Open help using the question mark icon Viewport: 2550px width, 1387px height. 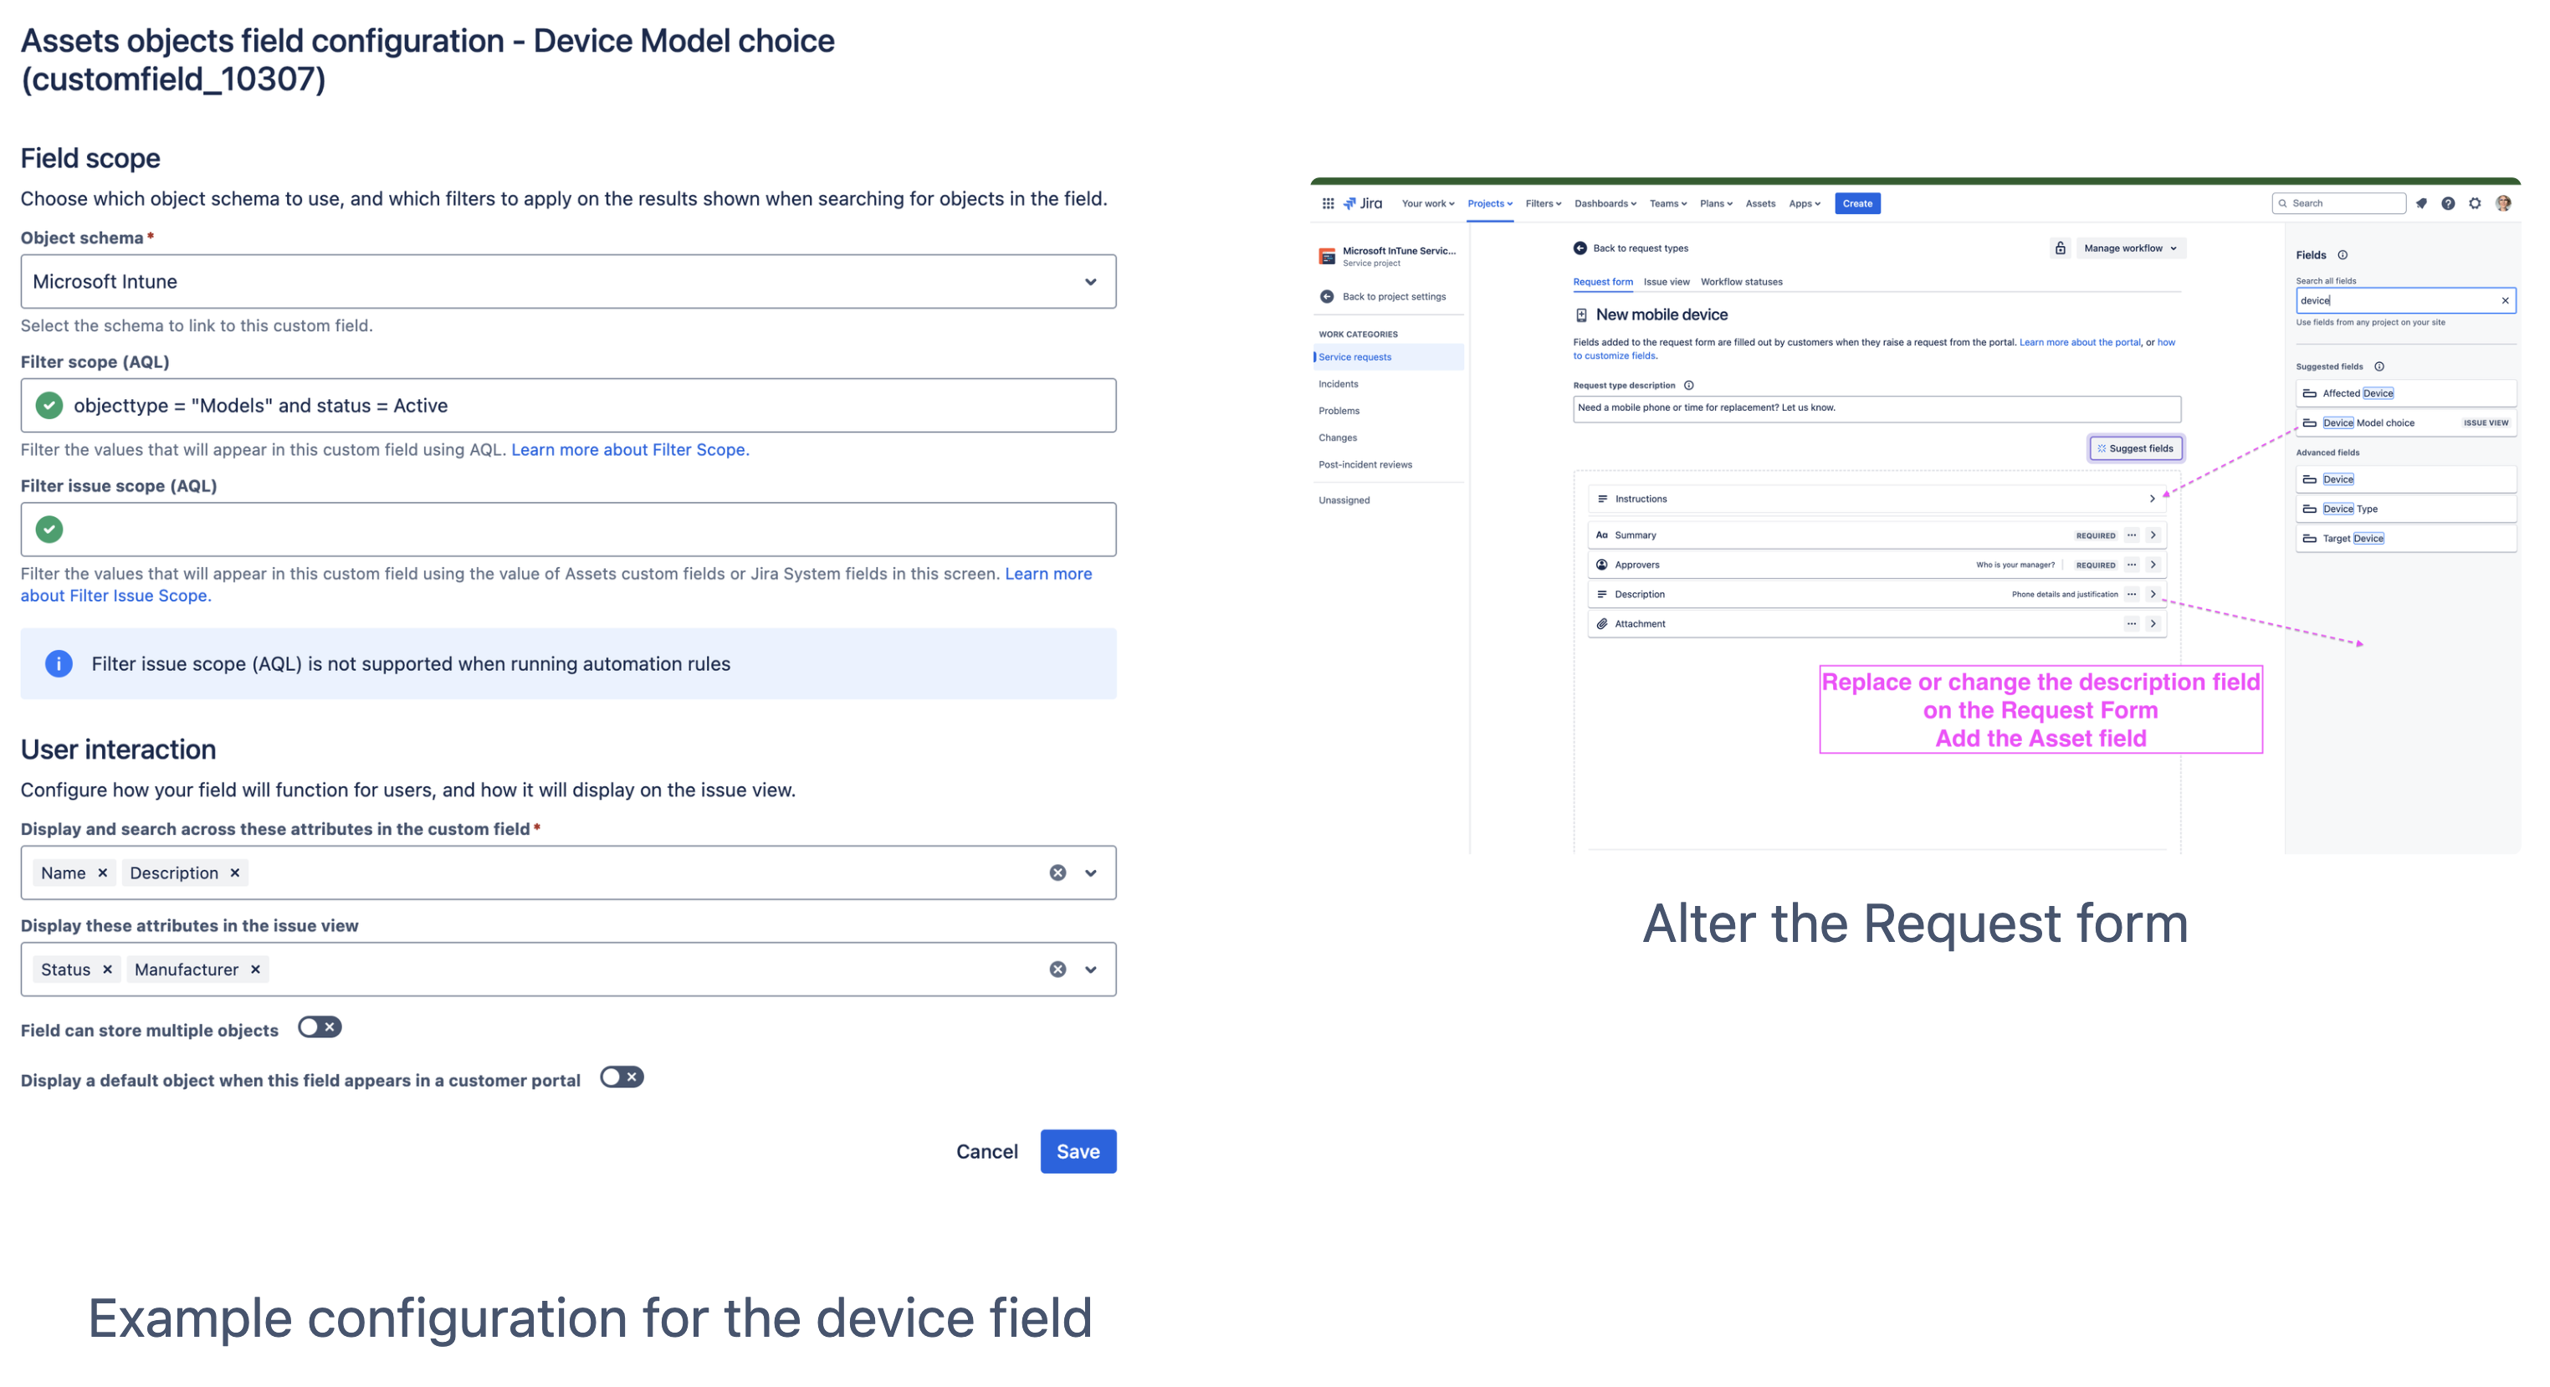[2448, 204]
